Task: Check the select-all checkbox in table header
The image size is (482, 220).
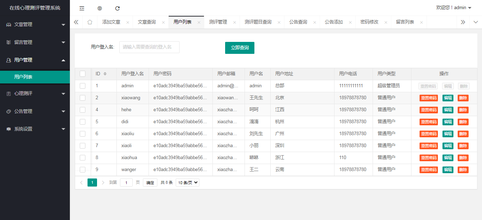Action: coord(83,74)
